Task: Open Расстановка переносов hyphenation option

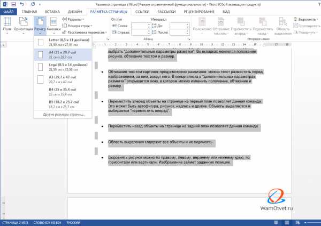Action: [85, 32]
